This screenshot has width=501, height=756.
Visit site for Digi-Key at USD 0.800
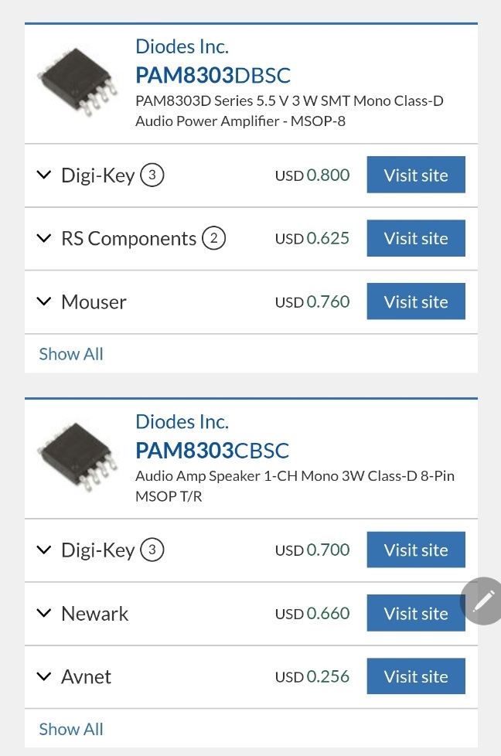tap(416, 175)
